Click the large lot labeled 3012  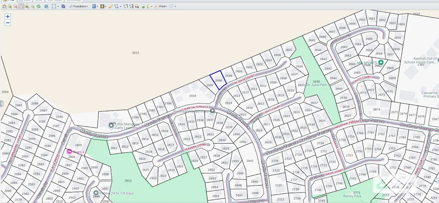135,53
